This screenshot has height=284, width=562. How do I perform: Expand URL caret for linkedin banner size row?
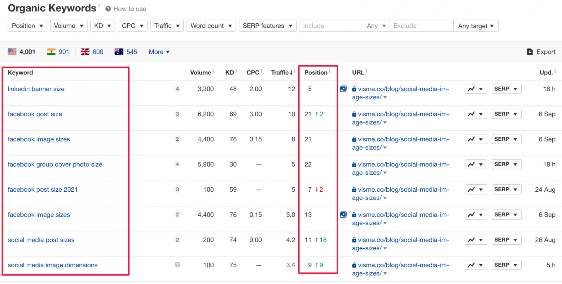385,98
